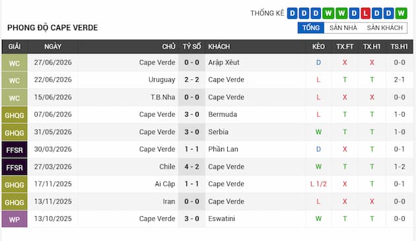Click the Ai Cập home team name

coord(165,184)
